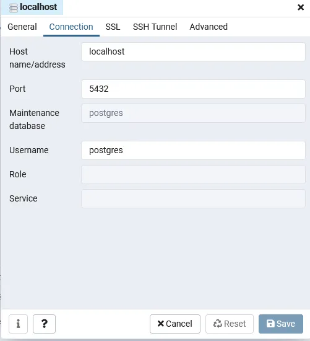Save the server connection settings
The height and width of the screenshot is (341, 310).
point(281,324)
